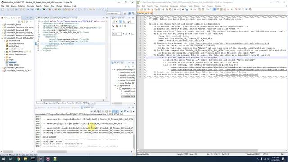Open Outline view menu triangle
Screen dimensions: 288x162
[133, 67]
